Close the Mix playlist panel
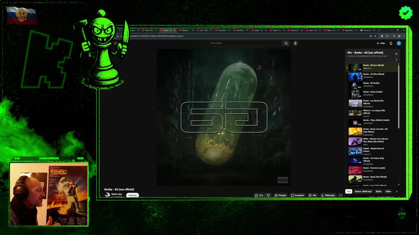 coord(396,54)
